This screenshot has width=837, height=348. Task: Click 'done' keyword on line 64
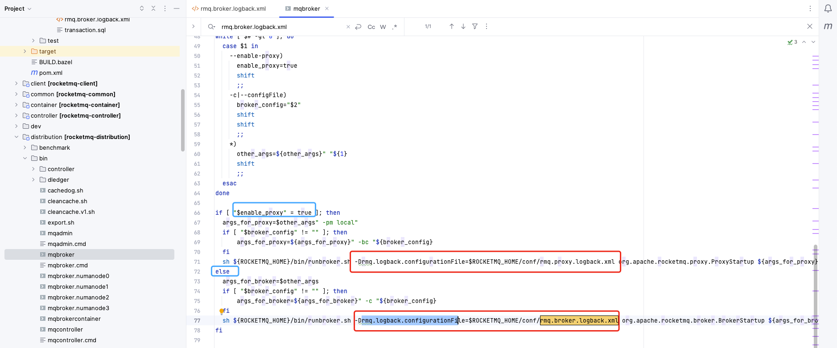point(223,193)
